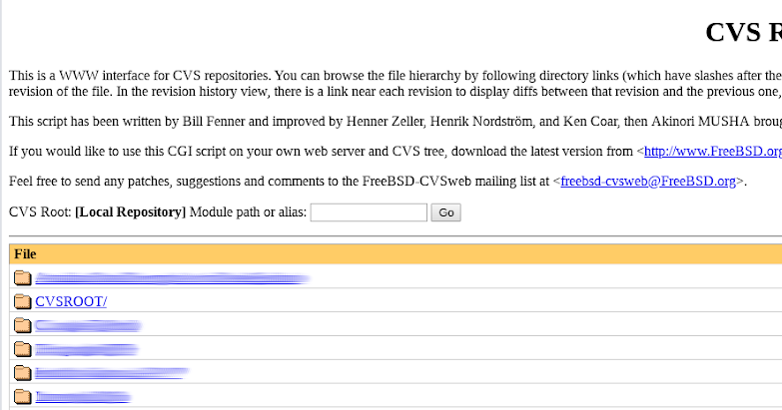Click the freebsd-cvsweb@FreeBSD.org mailing list link
This screenshot has height=410, width=782.
648,181
